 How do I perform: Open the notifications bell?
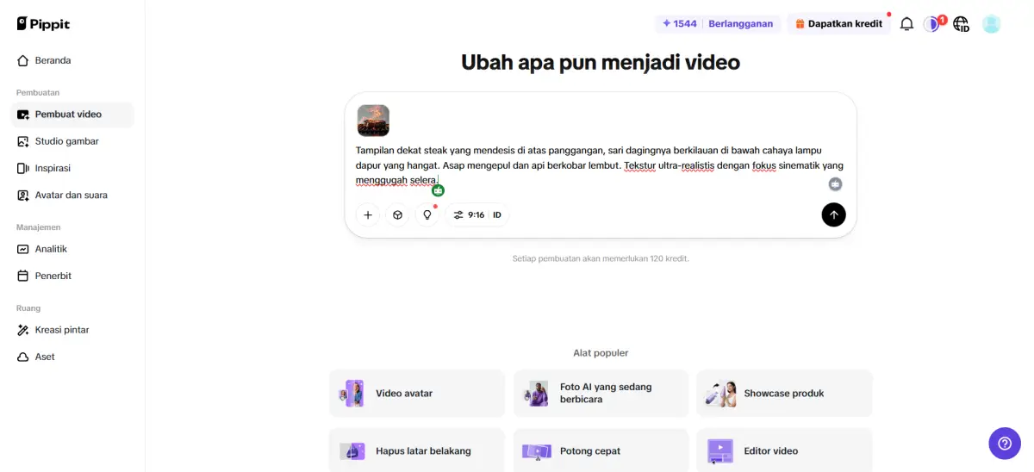coord(906,24)
